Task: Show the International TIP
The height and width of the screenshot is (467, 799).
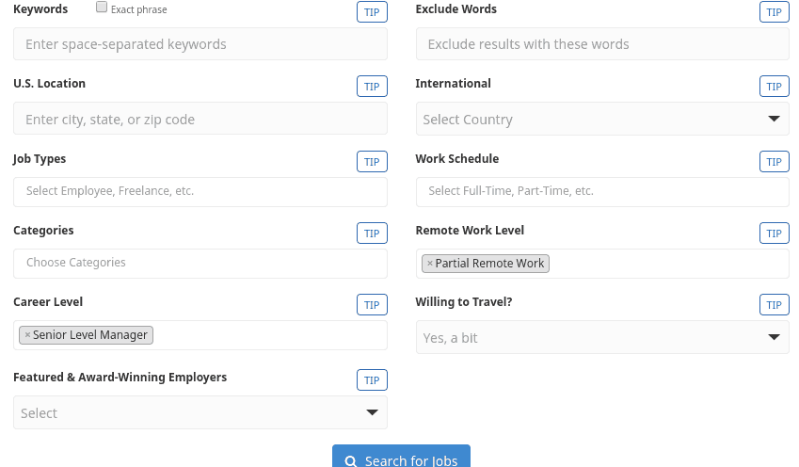Action: tap(774, 87)
